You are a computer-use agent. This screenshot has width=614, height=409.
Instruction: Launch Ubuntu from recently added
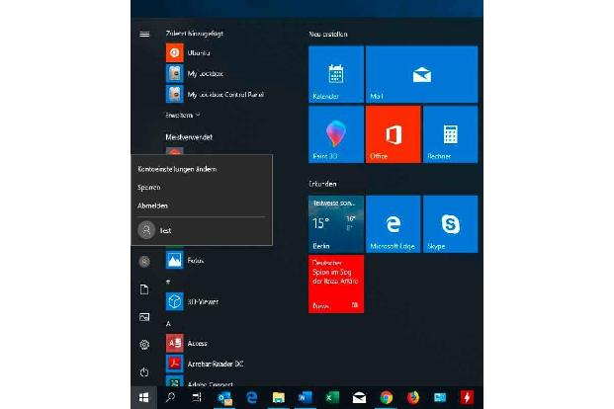tap(199, 52)
